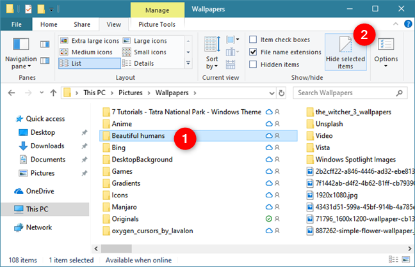Open the Group by dropdown icon

[232, 40]
